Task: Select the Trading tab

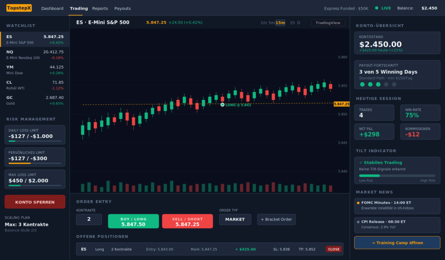Action: click(x=79, y=8)
